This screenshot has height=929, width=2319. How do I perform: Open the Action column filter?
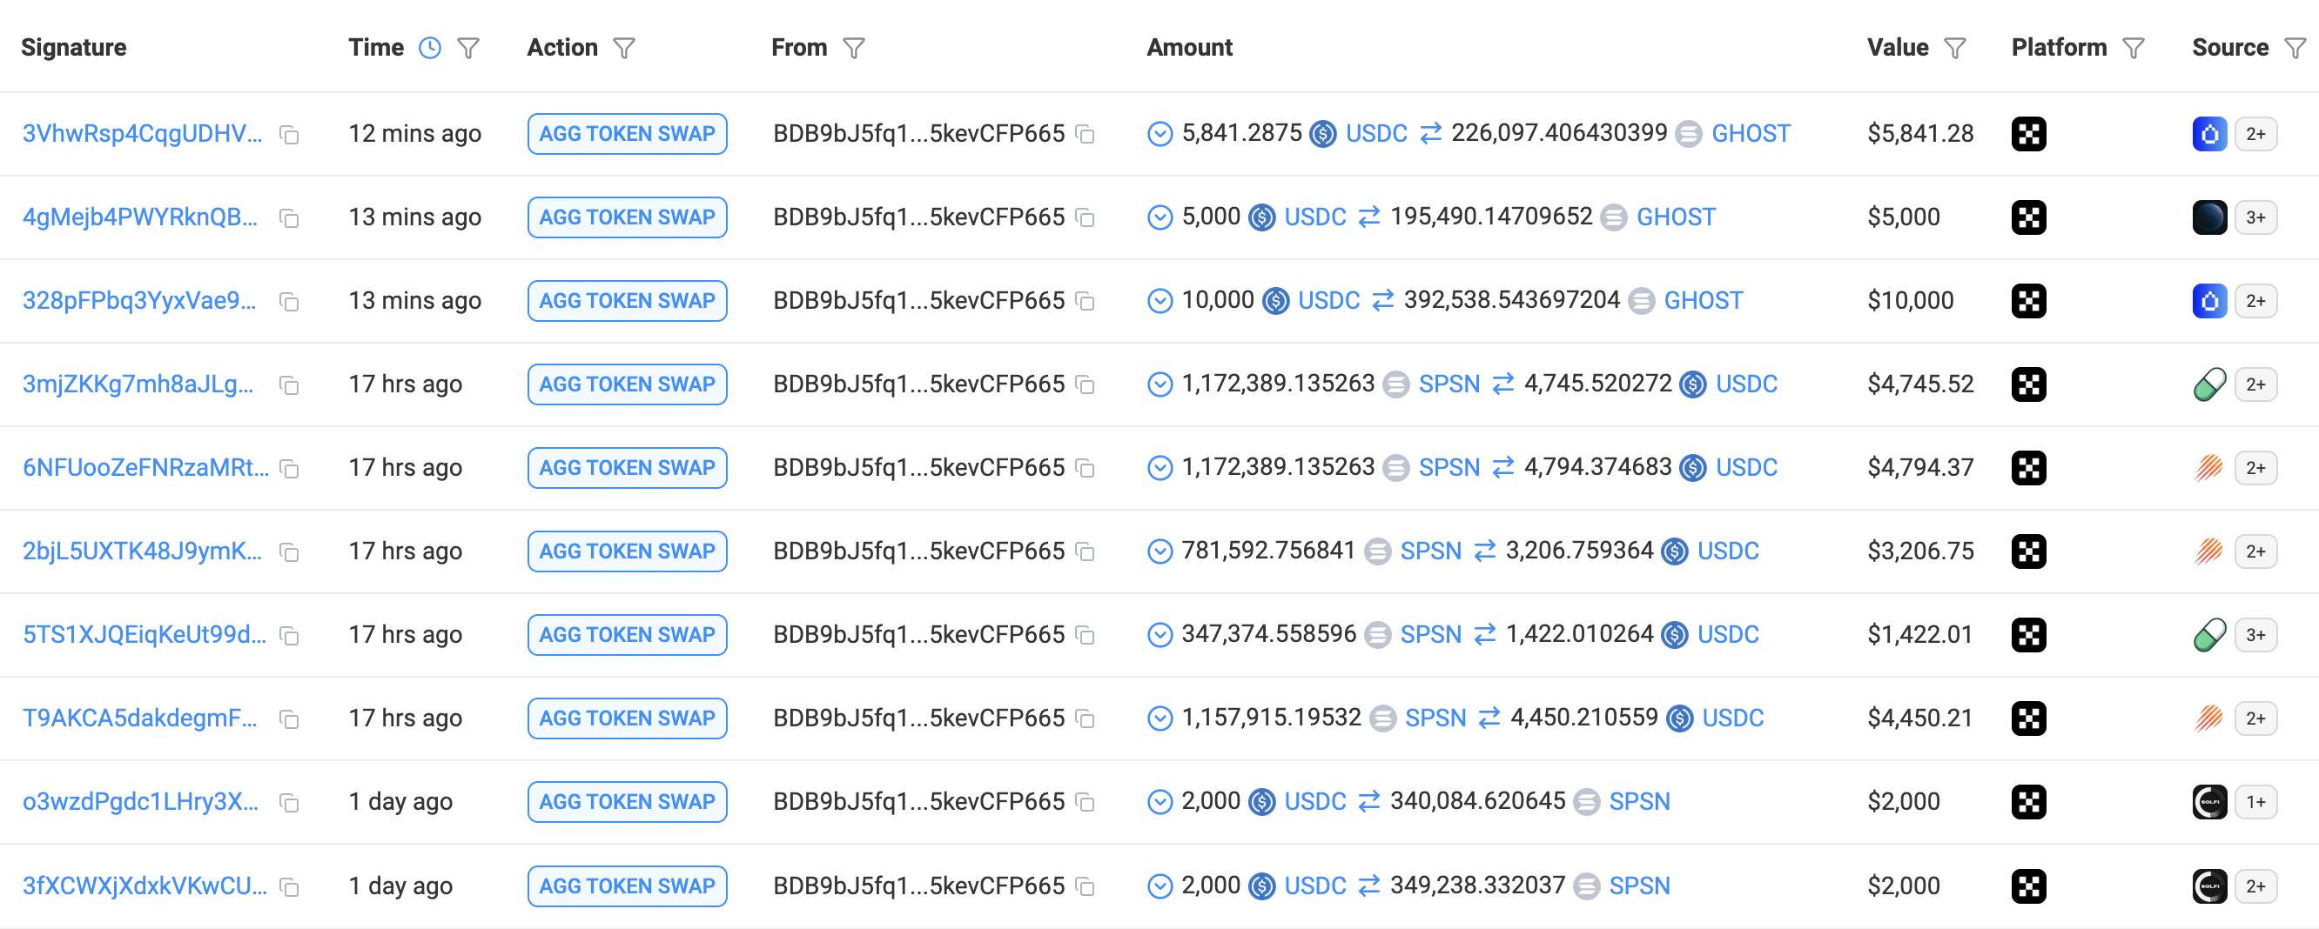[x=624, y=48]
